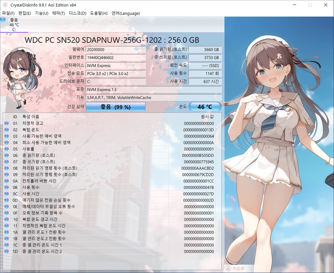This screenshot has width=334, height=273.
Task: Click total host writes value 3733 GB
Action: [x=205, y=58]
